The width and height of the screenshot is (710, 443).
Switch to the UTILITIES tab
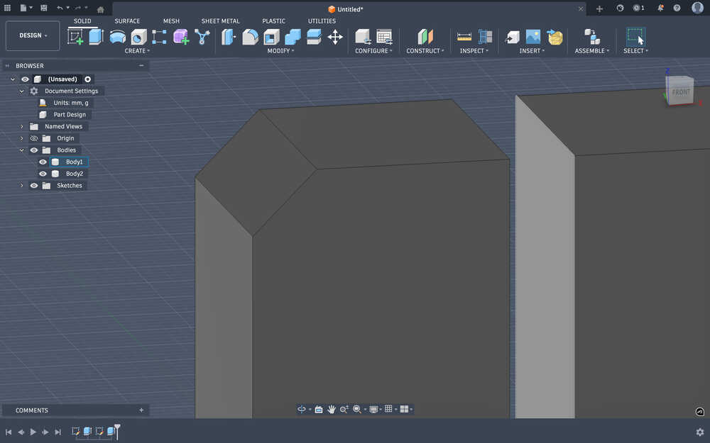pyautogui.click(x=322, y=21)
